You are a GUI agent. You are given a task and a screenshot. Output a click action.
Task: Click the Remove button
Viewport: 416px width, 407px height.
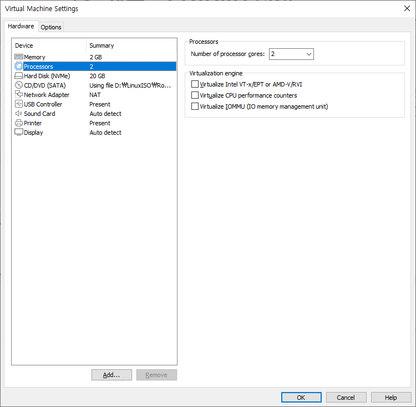click(x=156, y=375)
